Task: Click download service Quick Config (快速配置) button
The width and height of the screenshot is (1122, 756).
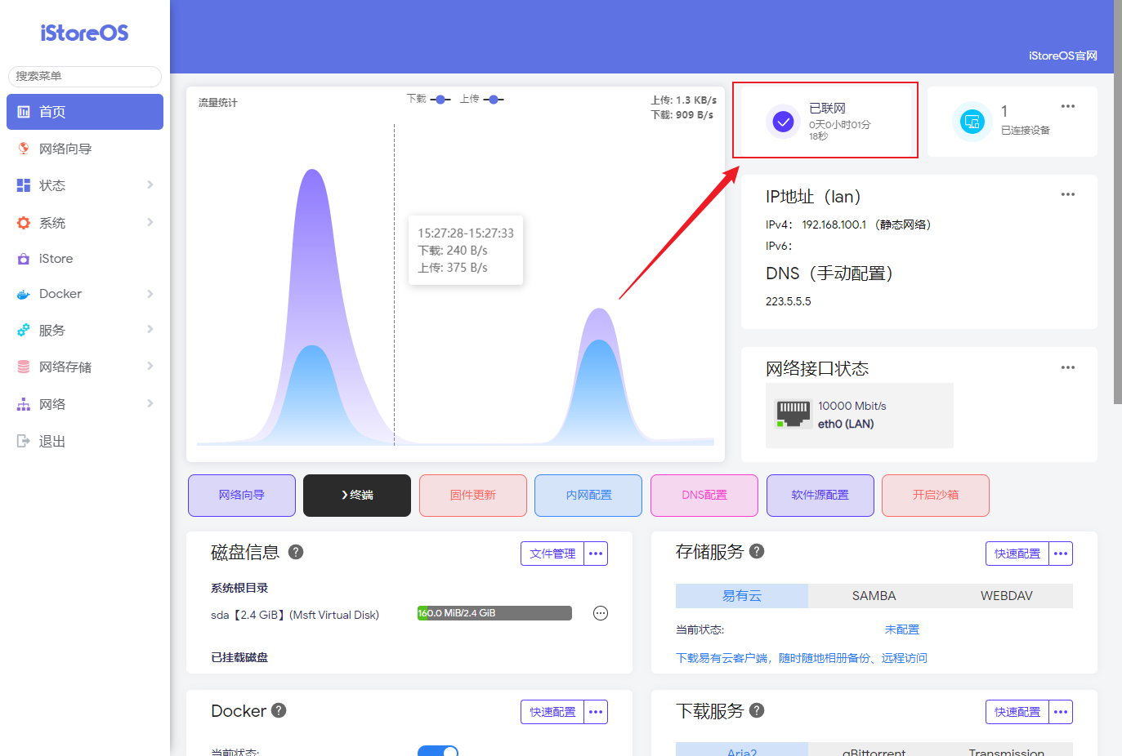Action: pos(1017,712)
